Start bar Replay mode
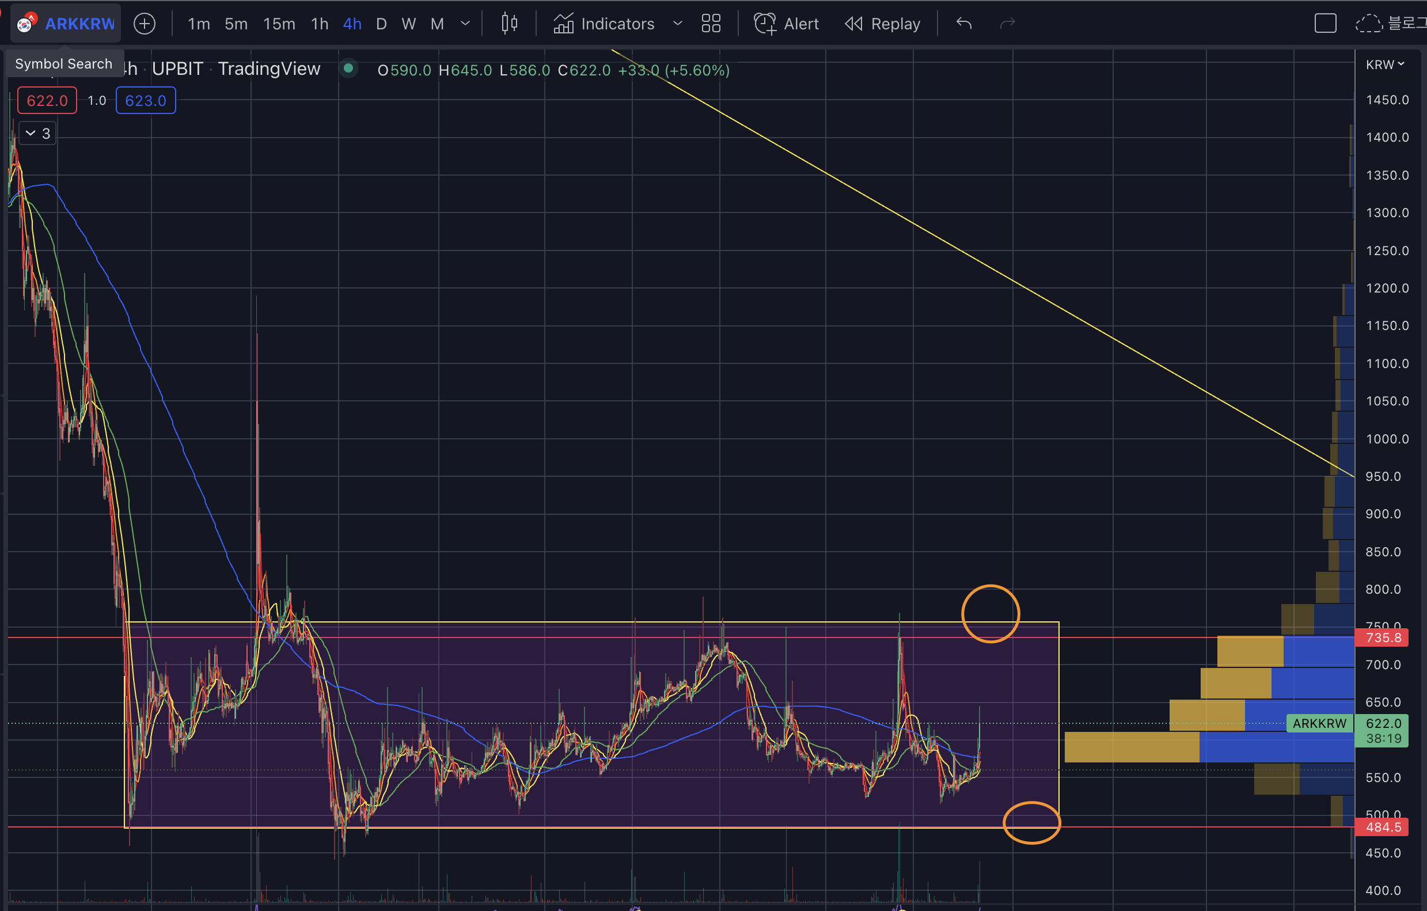The width and height of the screenshot is (1427, 911). [882, 24]
